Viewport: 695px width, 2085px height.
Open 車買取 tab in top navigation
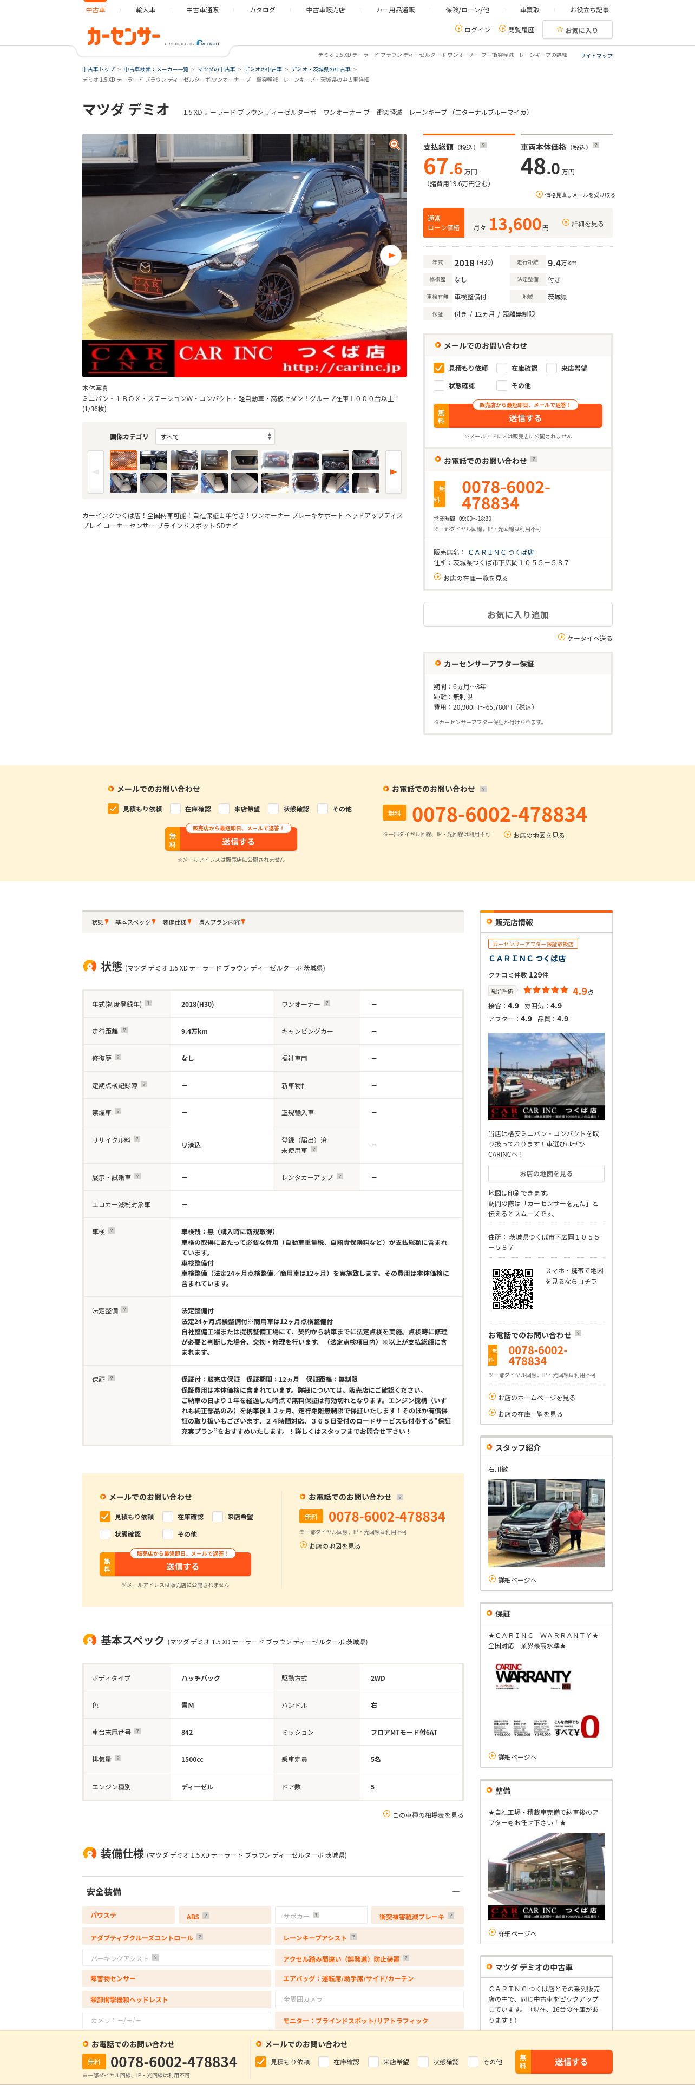pos(530,10)
